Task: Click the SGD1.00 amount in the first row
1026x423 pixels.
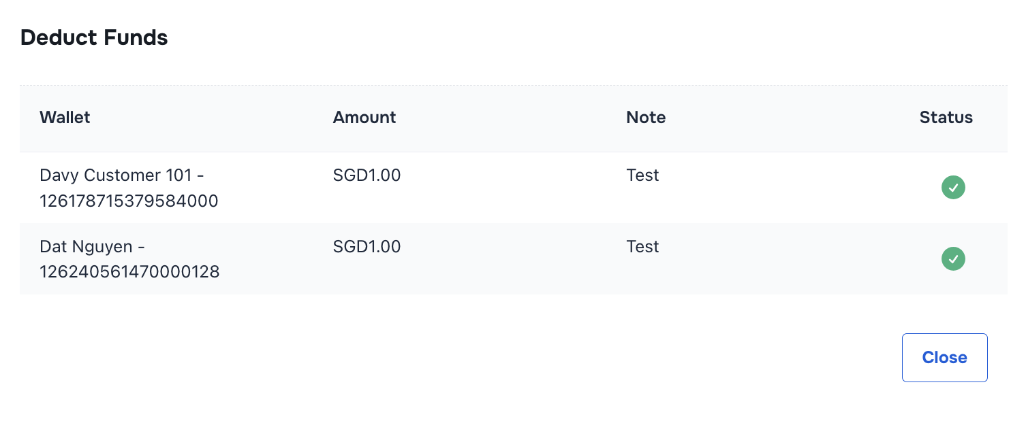Action: tap(366, 175)
